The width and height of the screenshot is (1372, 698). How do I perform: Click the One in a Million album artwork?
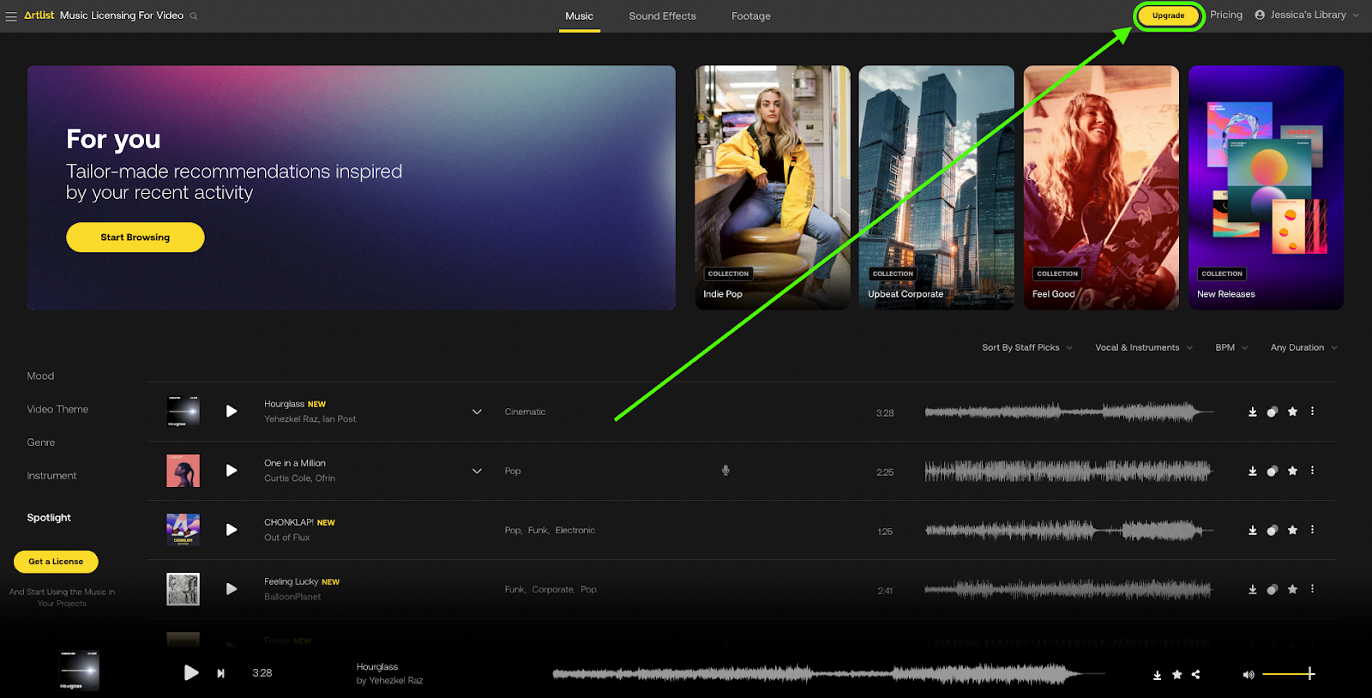click(x=183, y=471)
